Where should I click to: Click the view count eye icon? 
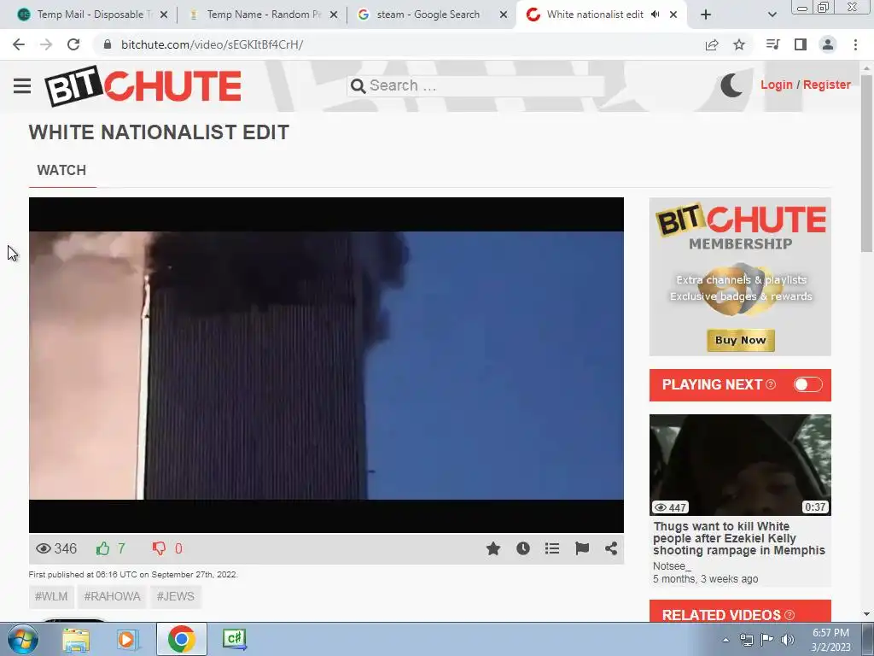tap(43, 548)
